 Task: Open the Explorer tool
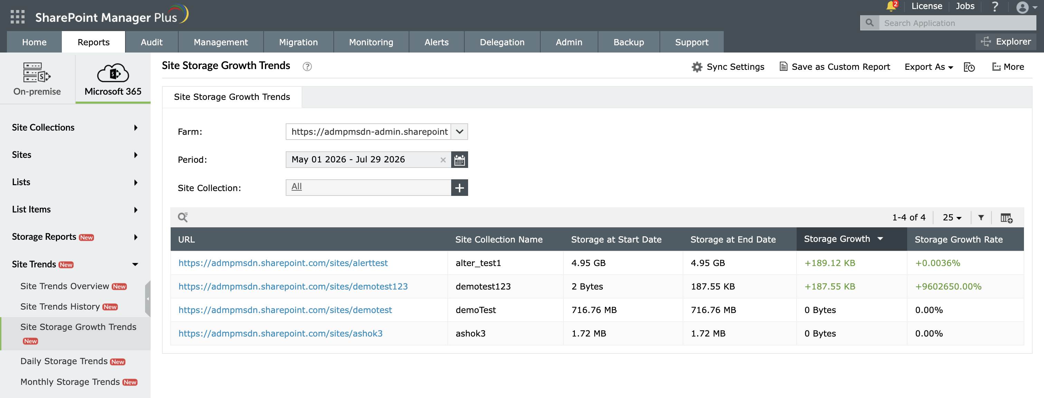click(x=1006, y=42)
